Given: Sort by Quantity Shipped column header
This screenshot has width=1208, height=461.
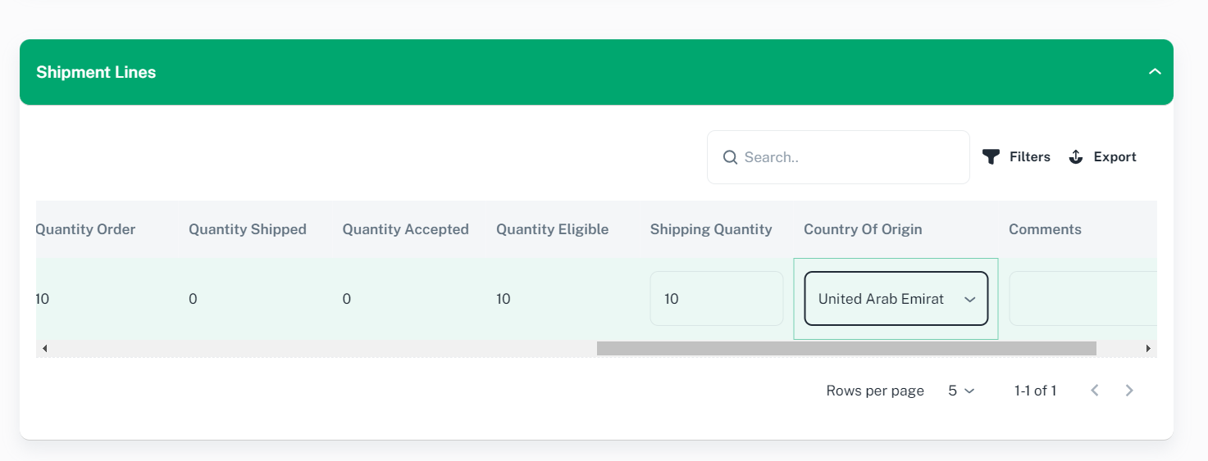Looking at the screenshot, I should (247, 229).
